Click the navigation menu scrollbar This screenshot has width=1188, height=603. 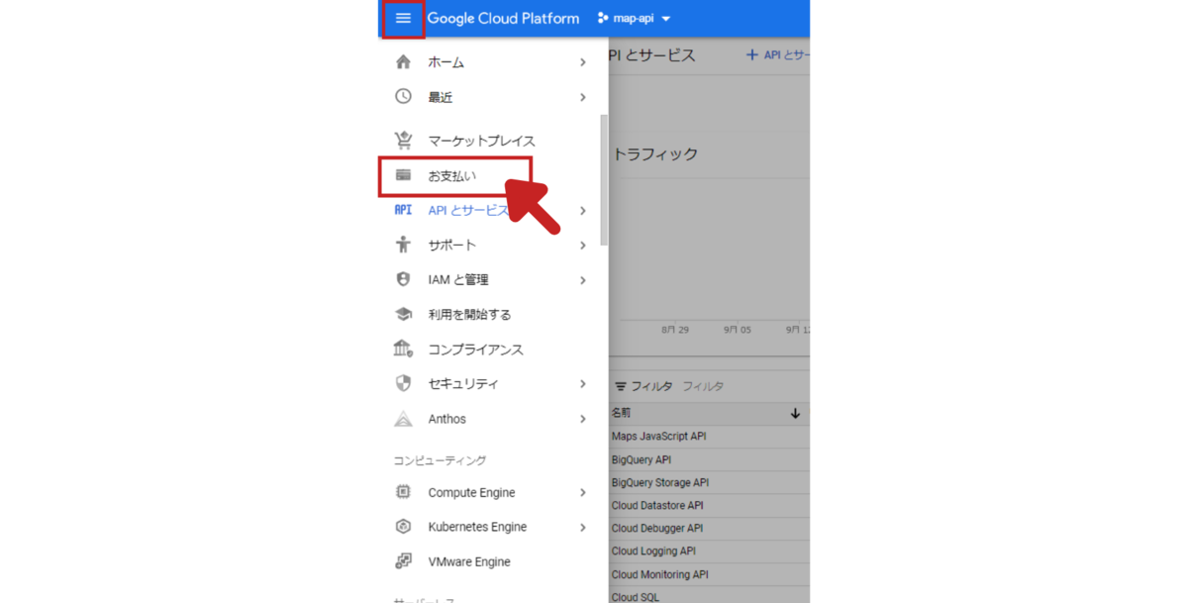(604, 179)
